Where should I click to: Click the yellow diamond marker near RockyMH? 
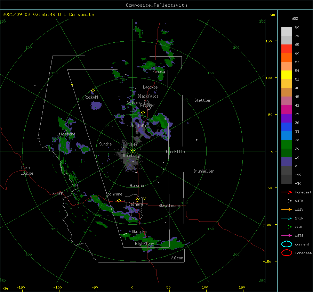pyautogui.click(x=93, y=91)
